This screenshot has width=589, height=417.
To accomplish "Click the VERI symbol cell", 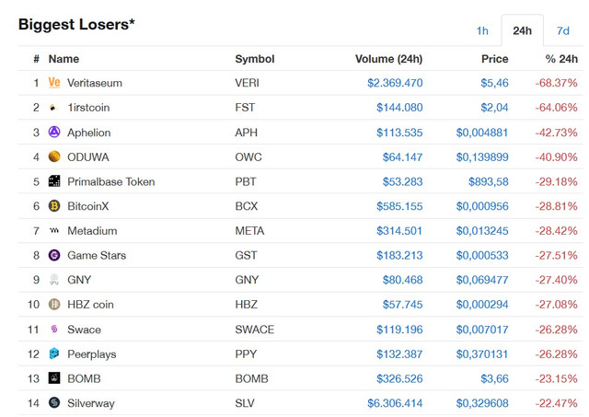I will 248,83.
